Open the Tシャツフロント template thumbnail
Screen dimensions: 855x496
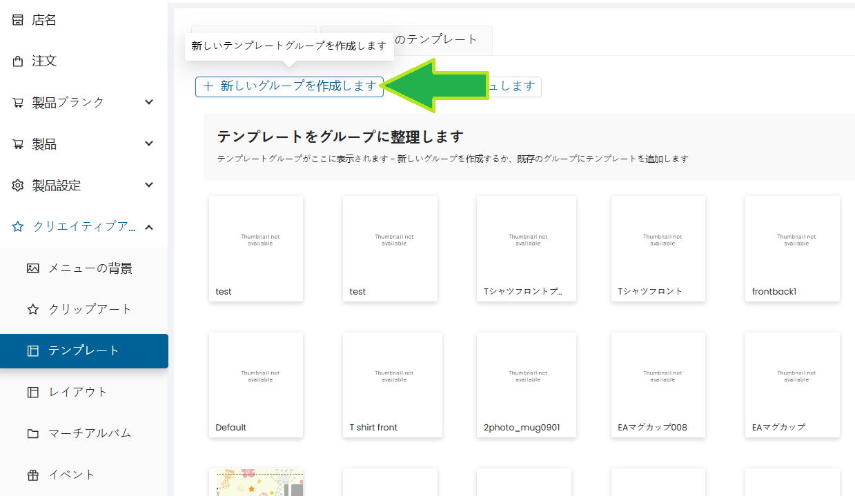tap(658, 248)
